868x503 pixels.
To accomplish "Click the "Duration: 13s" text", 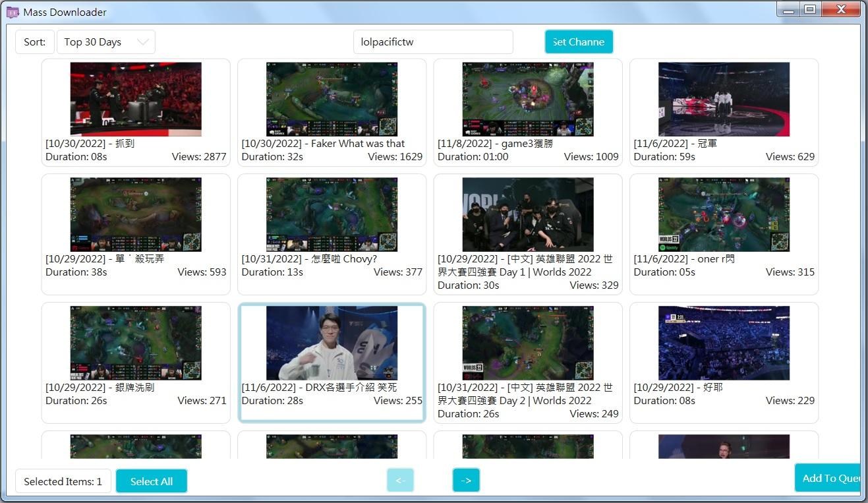I will tap(272, 272).
